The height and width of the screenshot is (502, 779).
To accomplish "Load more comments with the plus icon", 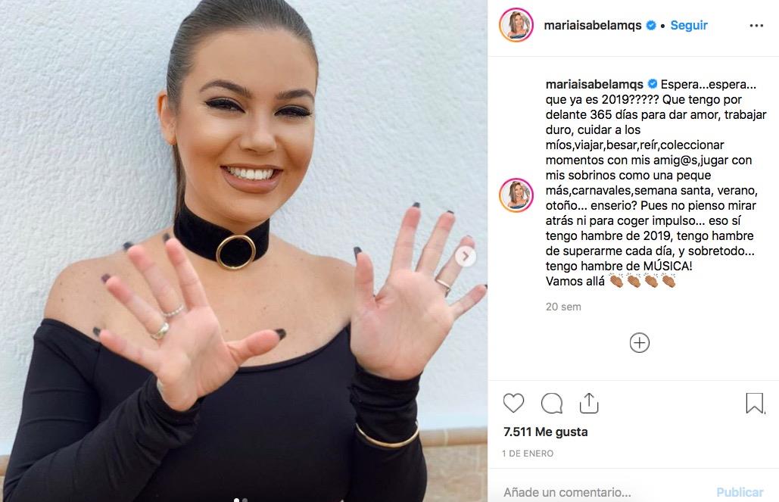I will coord(640,343).
